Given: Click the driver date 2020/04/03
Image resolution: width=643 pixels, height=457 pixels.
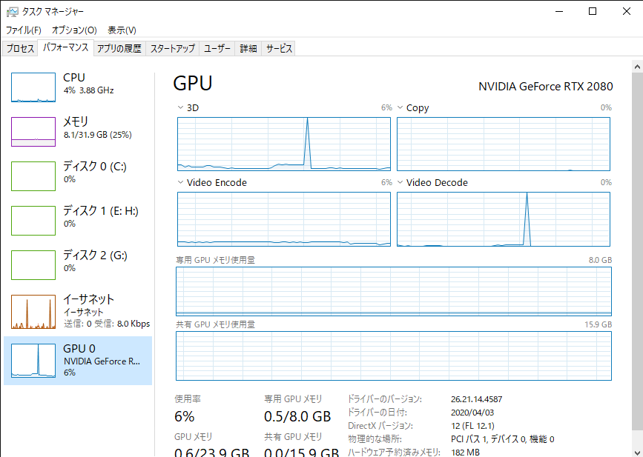Looking at the screenshot, I should tap(472, 413).
